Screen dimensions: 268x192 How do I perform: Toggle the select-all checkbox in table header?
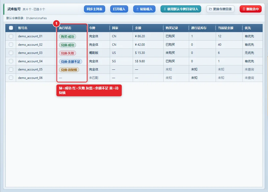coord(11,28)
